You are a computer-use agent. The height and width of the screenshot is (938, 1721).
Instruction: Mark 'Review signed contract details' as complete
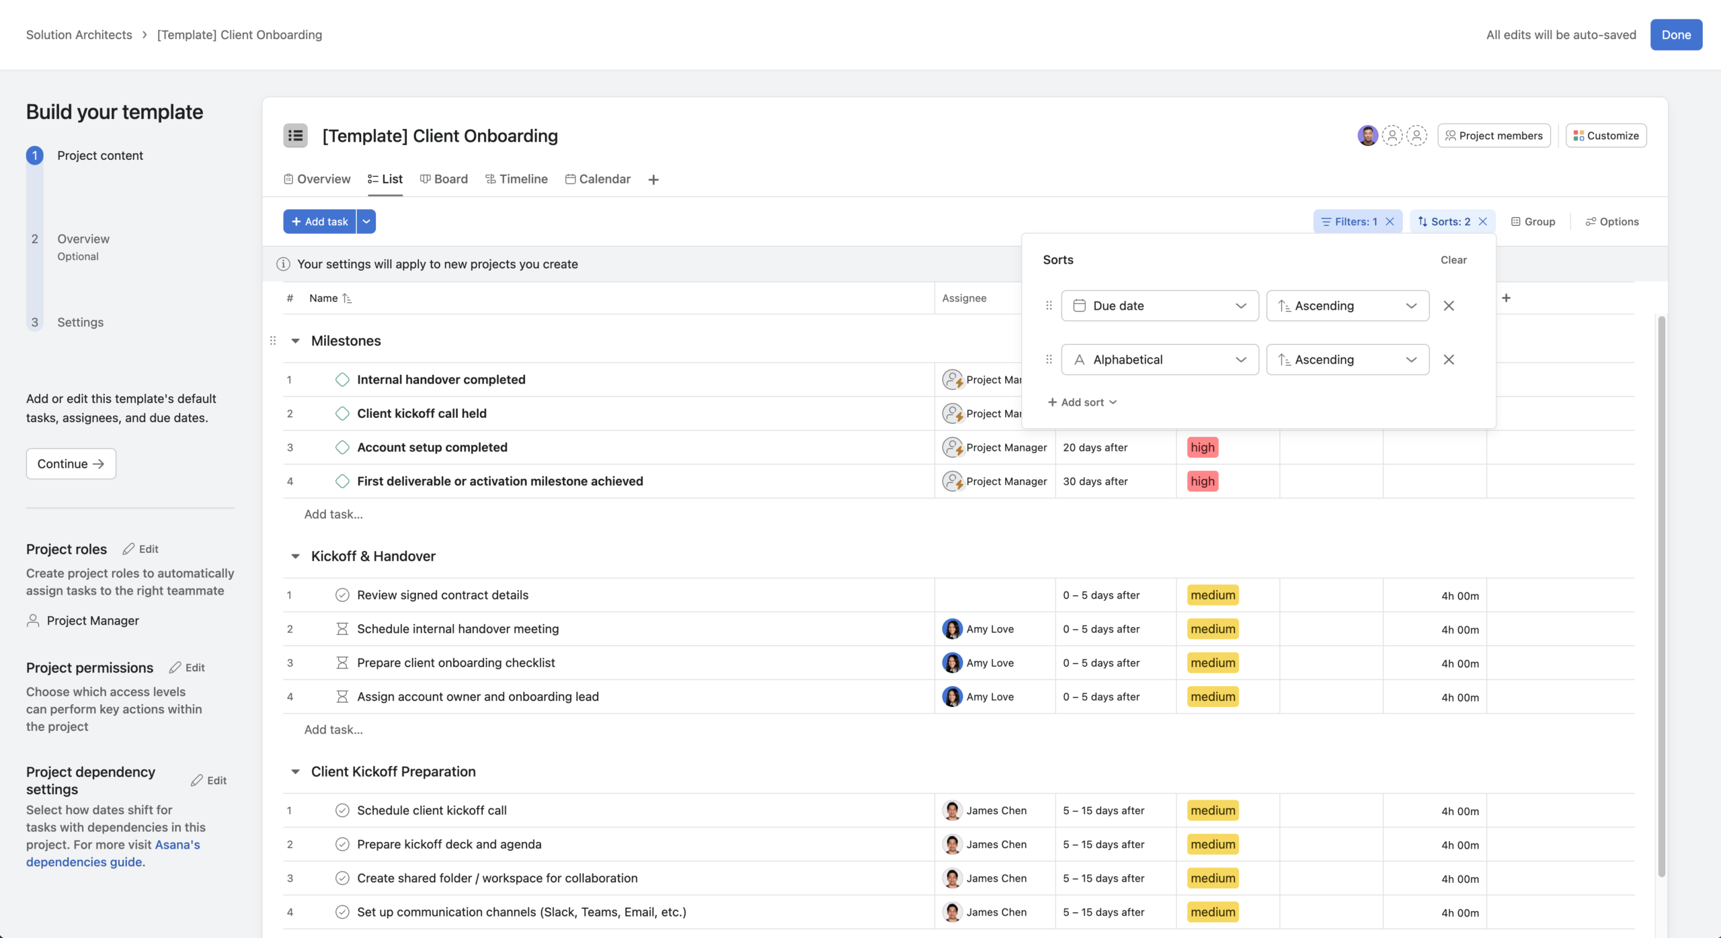point(343,595)
